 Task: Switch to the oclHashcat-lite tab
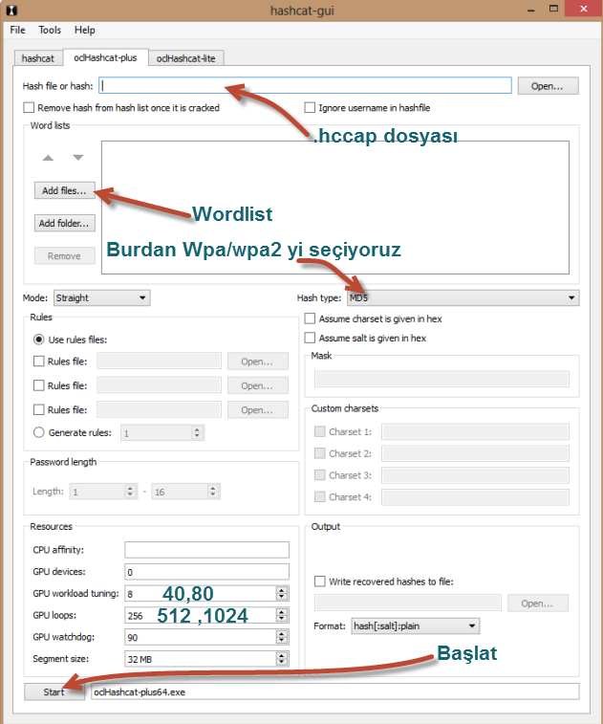tap(186, 58)
